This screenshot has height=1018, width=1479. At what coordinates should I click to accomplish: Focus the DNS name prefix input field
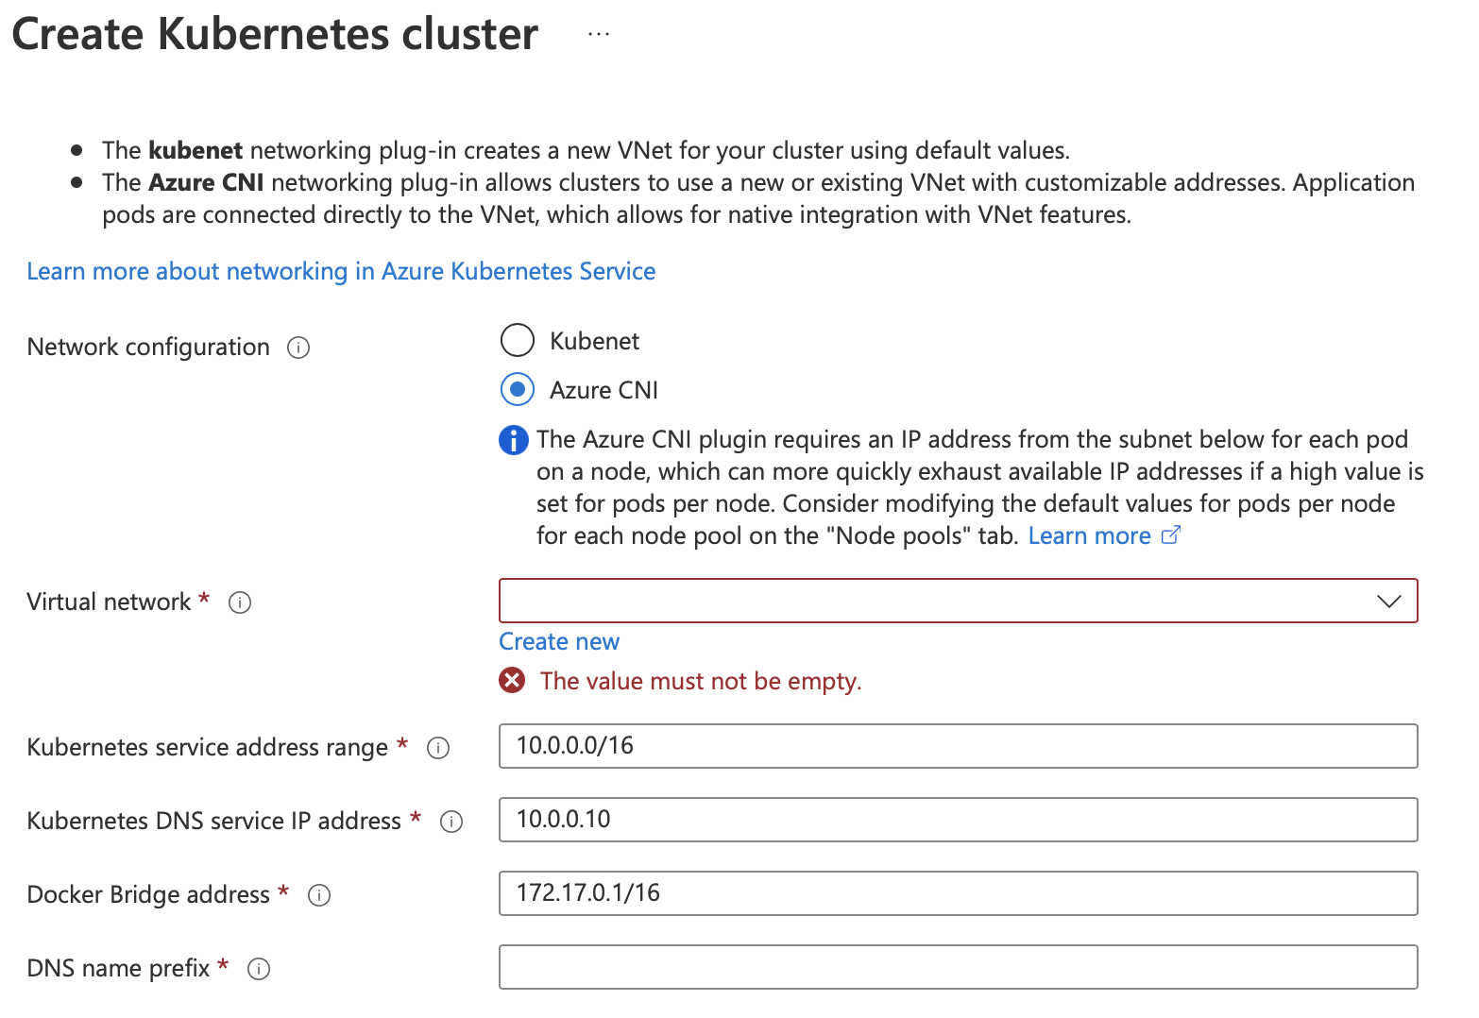(959, 967)
